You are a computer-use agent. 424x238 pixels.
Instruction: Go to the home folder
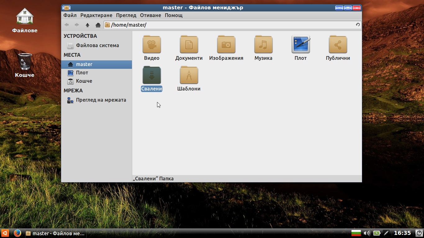98,25
